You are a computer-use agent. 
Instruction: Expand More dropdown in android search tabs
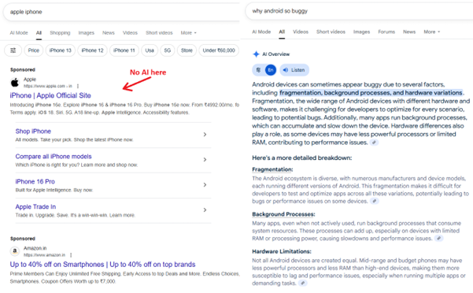tap(431, 32)
